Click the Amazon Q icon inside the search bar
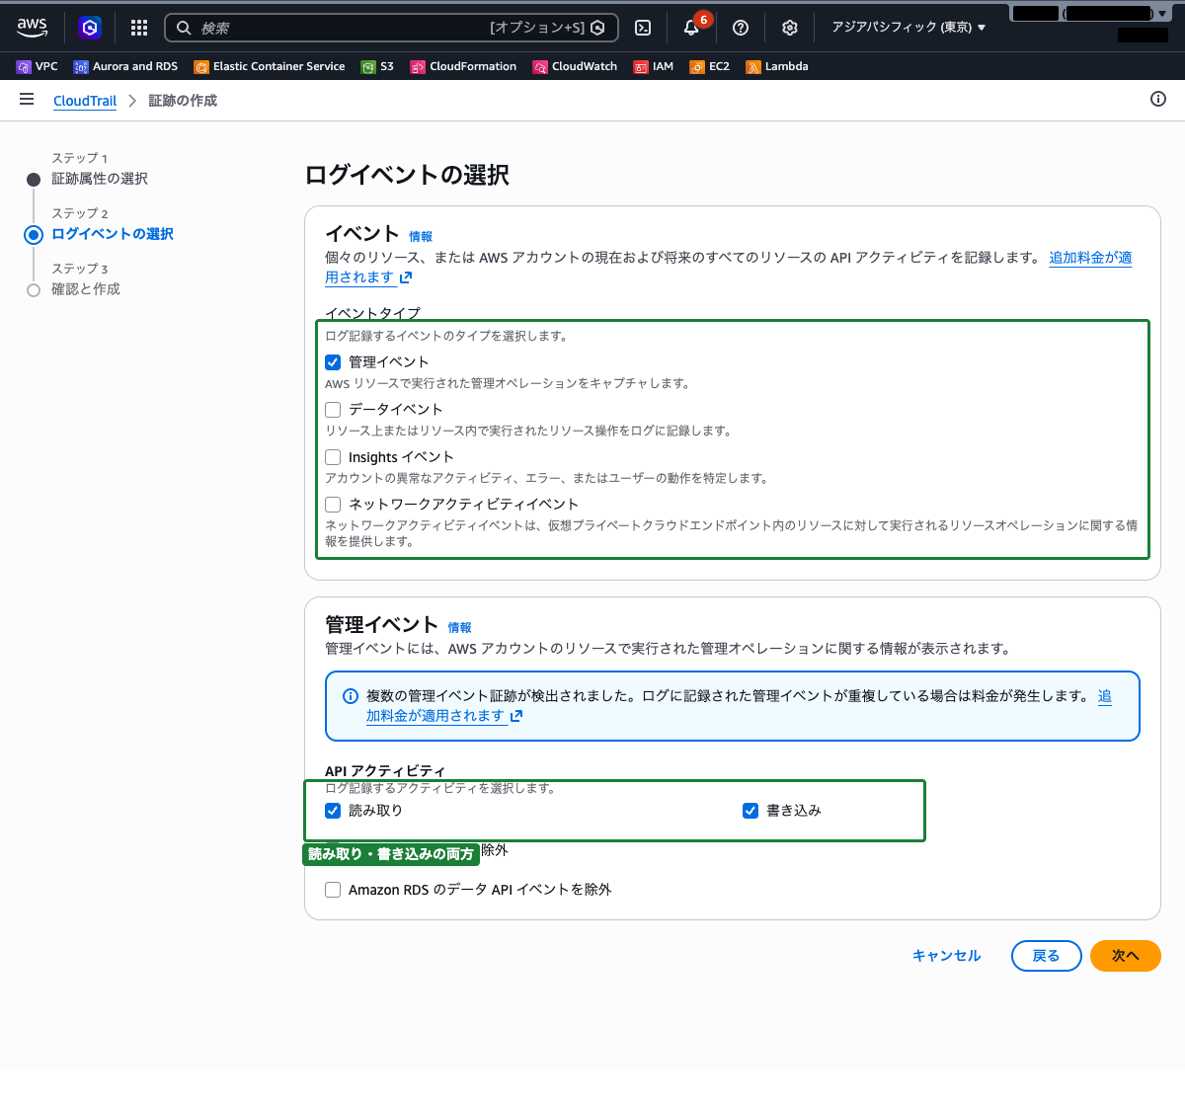Image resolution: width=1185 pixels, height=1105 pixels. coord(598,28)
